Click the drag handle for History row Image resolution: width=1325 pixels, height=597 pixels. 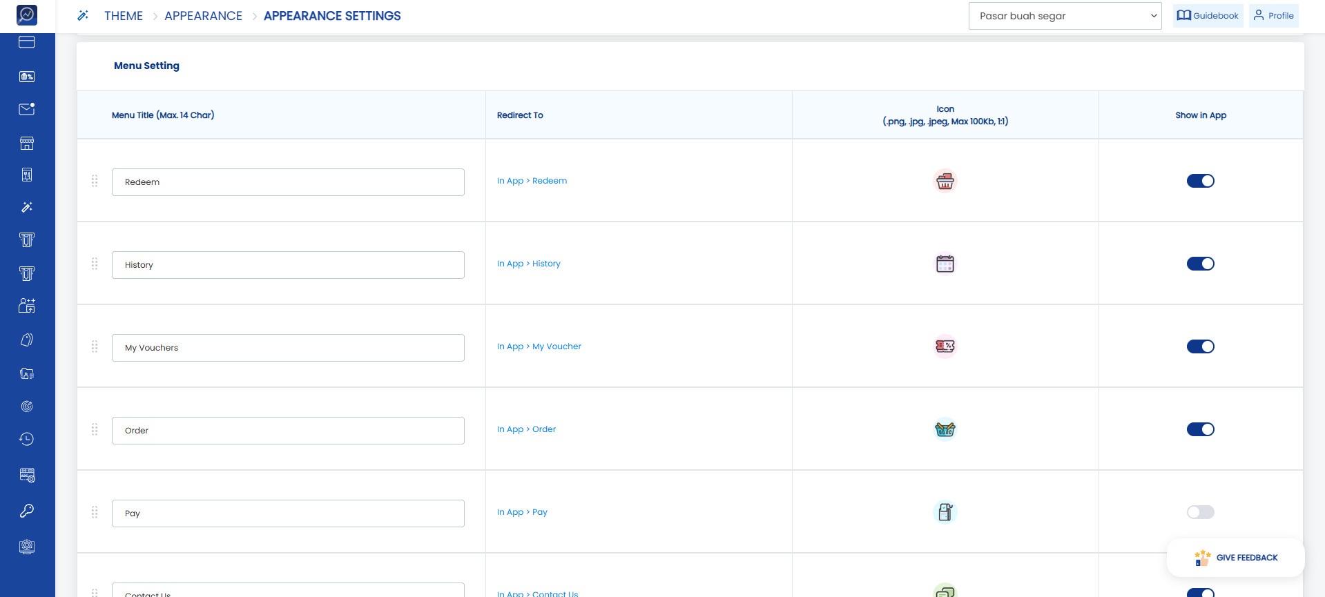pyautogui.click(x=95, y=264)
